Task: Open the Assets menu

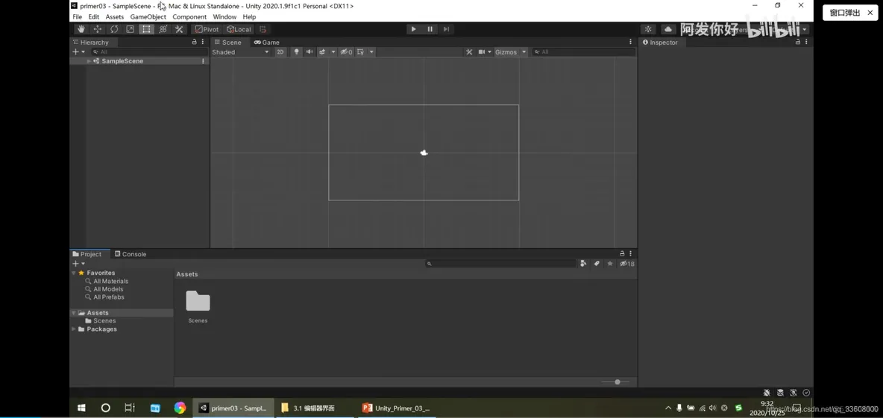Action: click(x=114, y=17)
